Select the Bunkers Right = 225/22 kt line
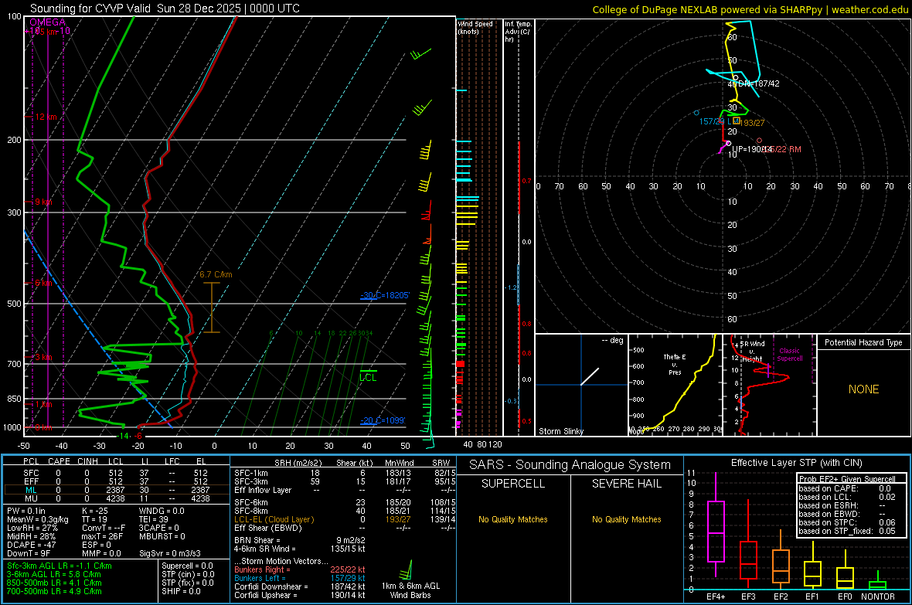 (300, 570)
